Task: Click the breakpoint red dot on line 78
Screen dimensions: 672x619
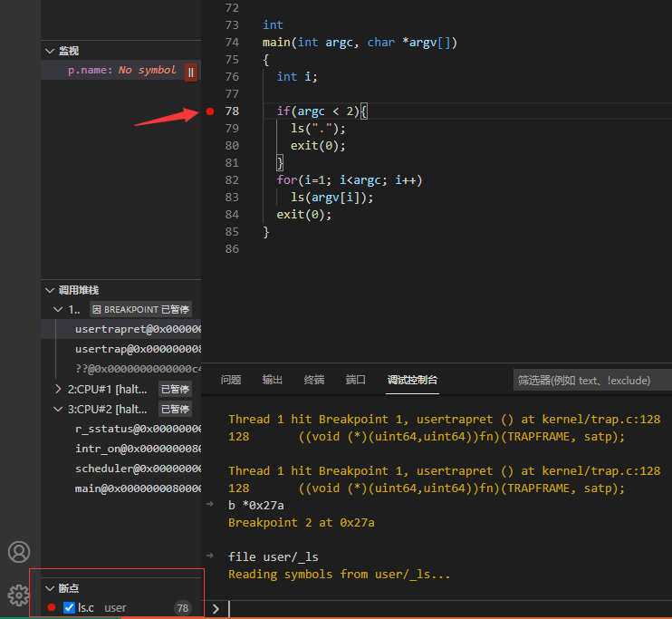Action: coord(210,111)
